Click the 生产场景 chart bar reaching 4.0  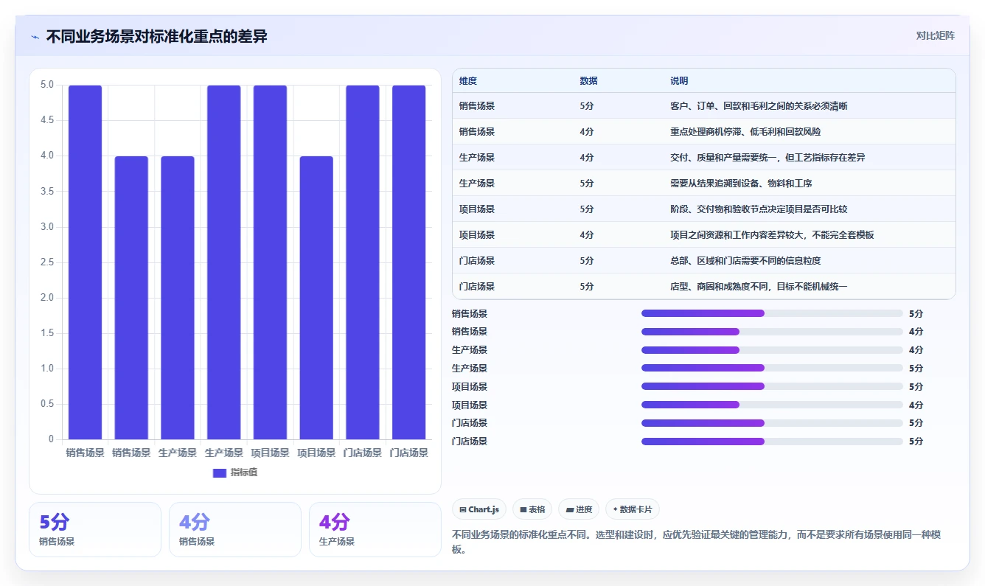click(x=178, y=298)
